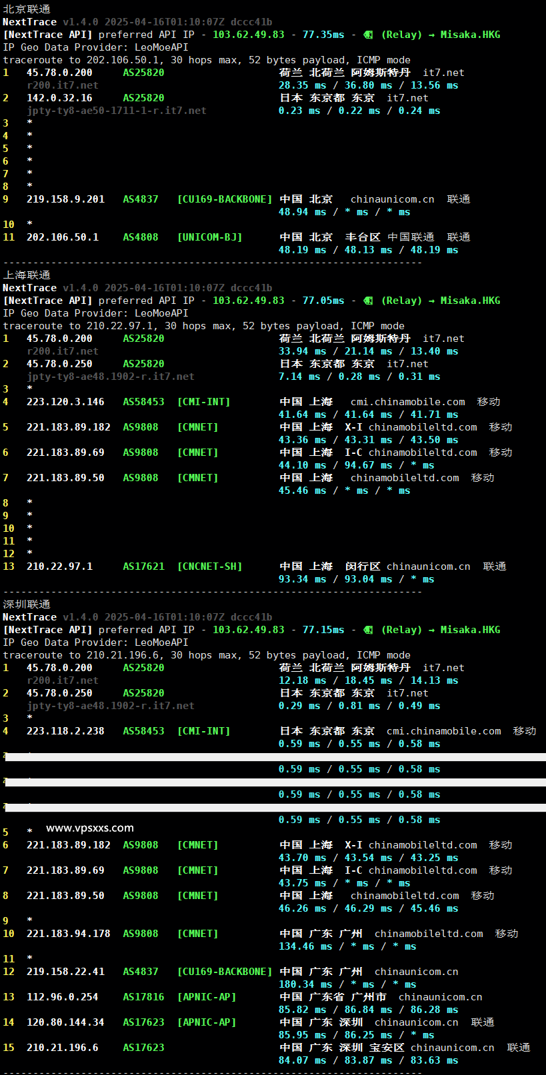
Task: Click the [CNCNET-SH] tag
Action: click(x=209, y=566)
